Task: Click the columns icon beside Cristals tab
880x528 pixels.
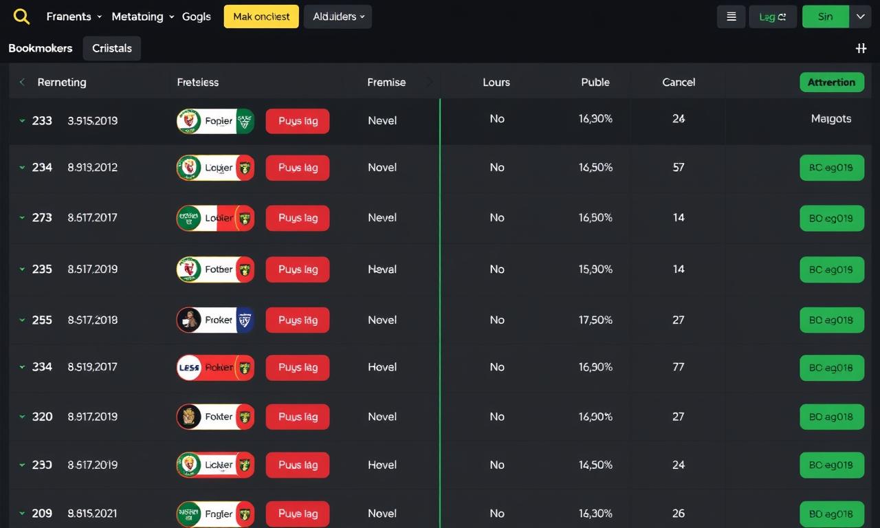Action: point(861,48)
